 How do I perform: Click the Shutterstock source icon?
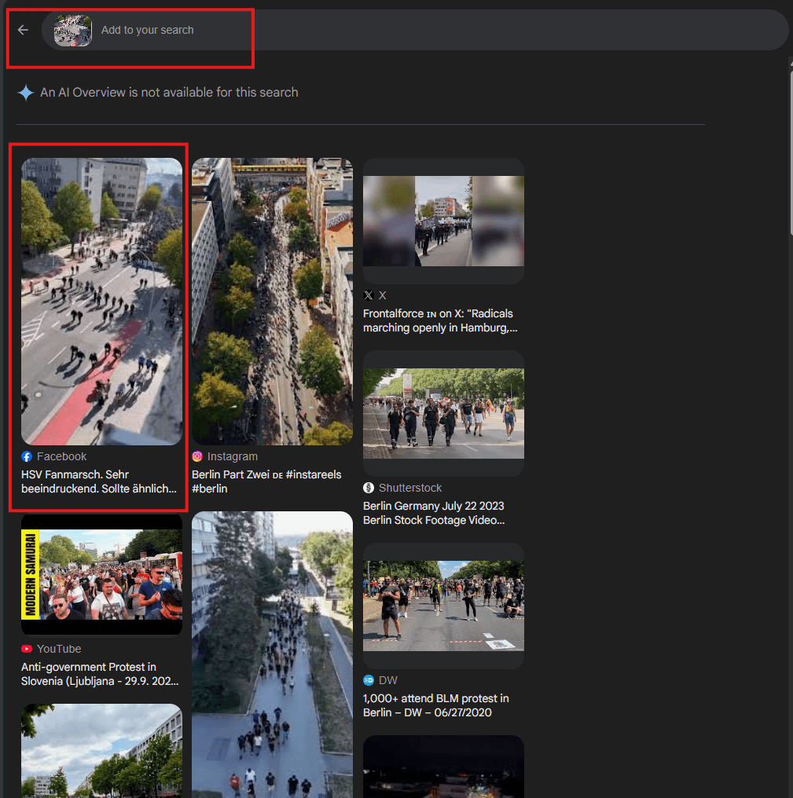click(369, 488)
